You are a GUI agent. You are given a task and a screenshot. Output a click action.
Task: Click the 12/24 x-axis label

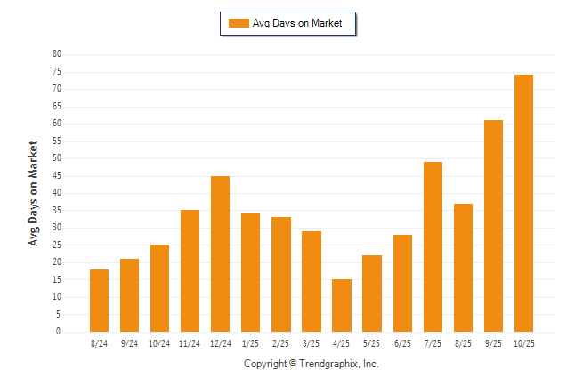point(220,343)
